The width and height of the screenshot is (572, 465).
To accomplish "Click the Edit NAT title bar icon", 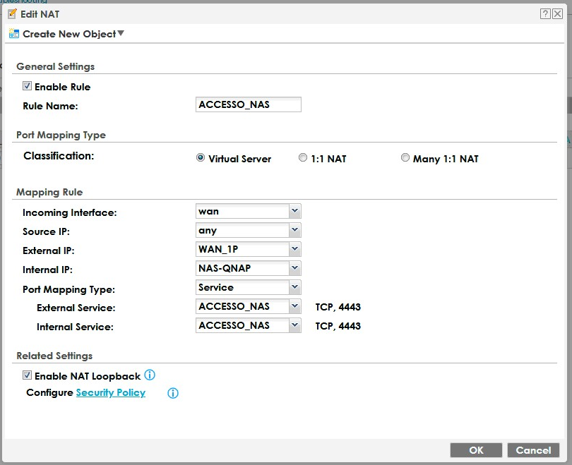I will (13, 13).
